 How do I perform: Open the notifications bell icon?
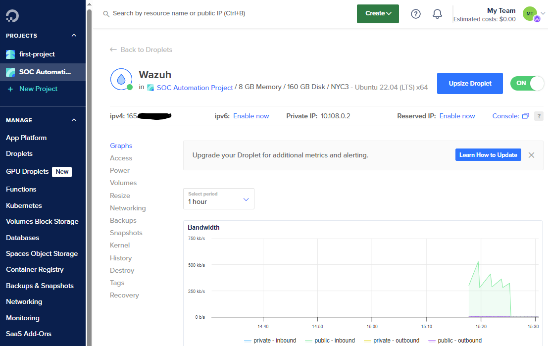click(x=437, y=14)
